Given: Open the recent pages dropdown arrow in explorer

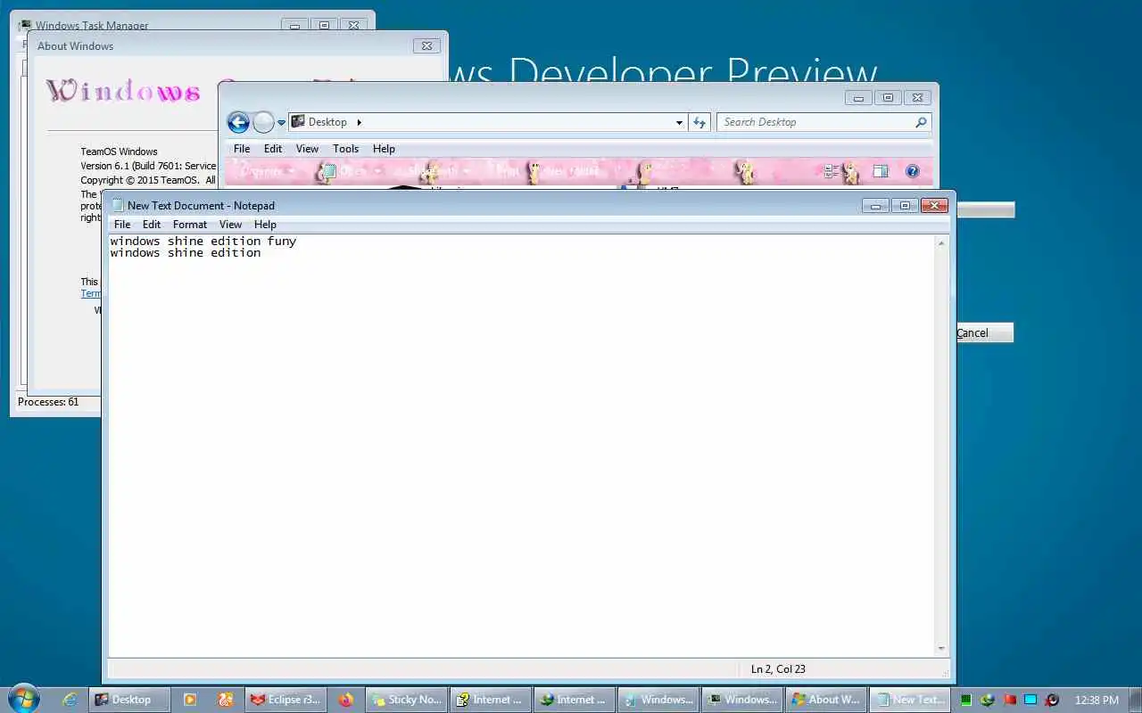Looking at the screenshot, I should 281,123.
